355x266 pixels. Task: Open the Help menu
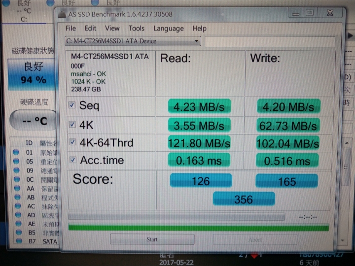click(200, 29)
